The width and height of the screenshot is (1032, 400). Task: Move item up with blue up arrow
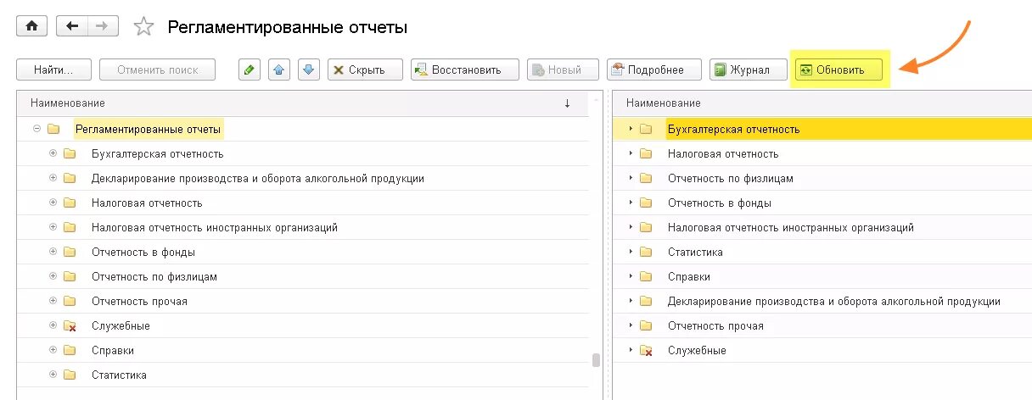click(278, 70)
